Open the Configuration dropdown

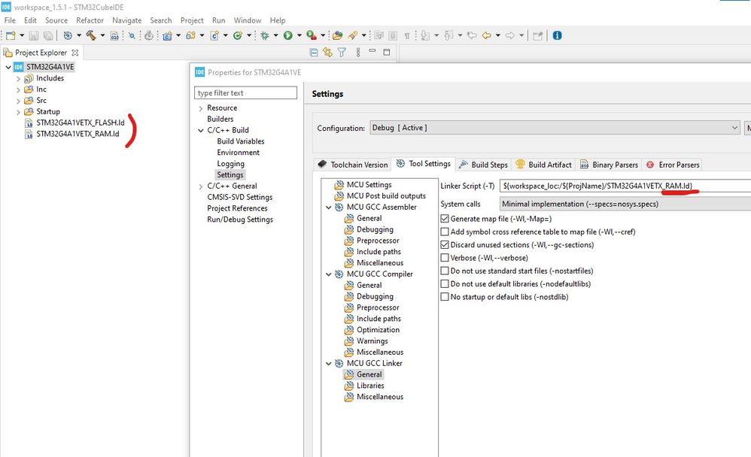[x=555, y=128]
